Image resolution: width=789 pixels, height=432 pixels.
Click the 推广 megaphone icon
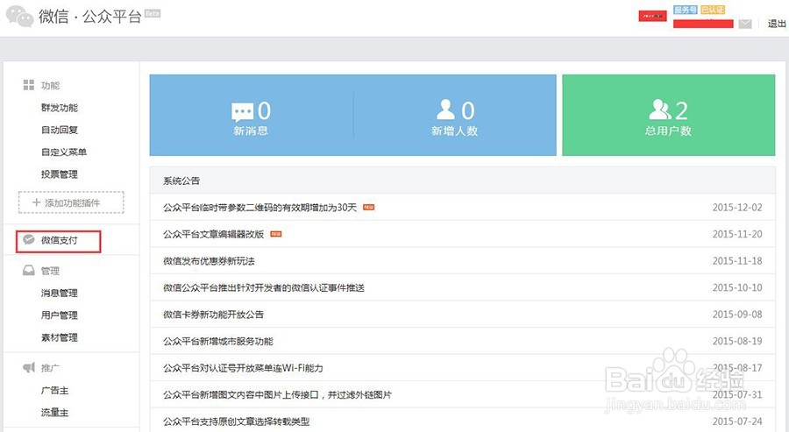(x=29, y=368)
